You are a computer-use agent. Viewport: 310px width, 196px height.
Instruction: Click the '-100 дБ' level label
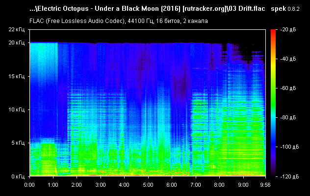point(289,147)
